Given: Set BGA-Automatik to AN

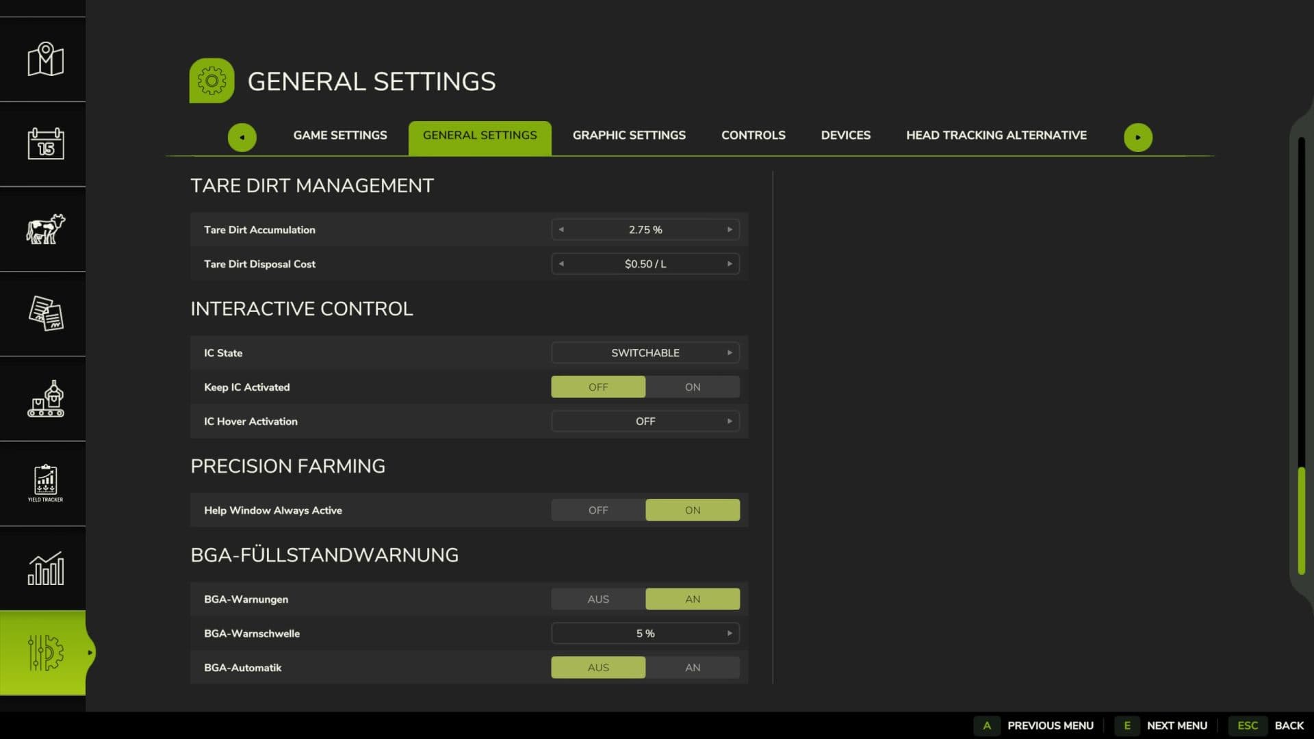Looking at the screenshot, I should 693,668.
